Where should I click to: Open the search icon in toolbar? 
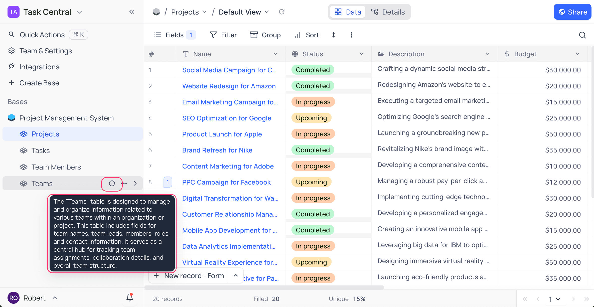click(x=582, y=35)
